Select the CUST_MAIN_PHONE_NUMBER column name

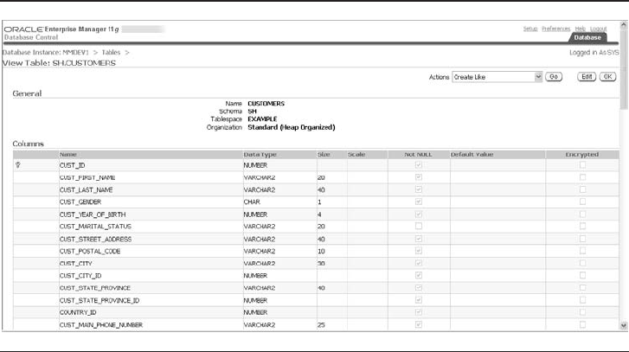(100, 324)
